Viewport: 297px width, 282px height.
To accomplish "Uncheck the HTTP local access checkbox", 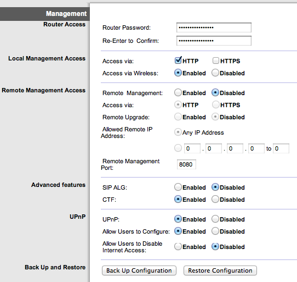I will pyautogui.click(x=178, y=60).
